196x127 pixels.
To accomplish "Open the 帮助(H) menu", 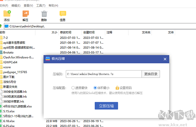I will tap(53, 6).
